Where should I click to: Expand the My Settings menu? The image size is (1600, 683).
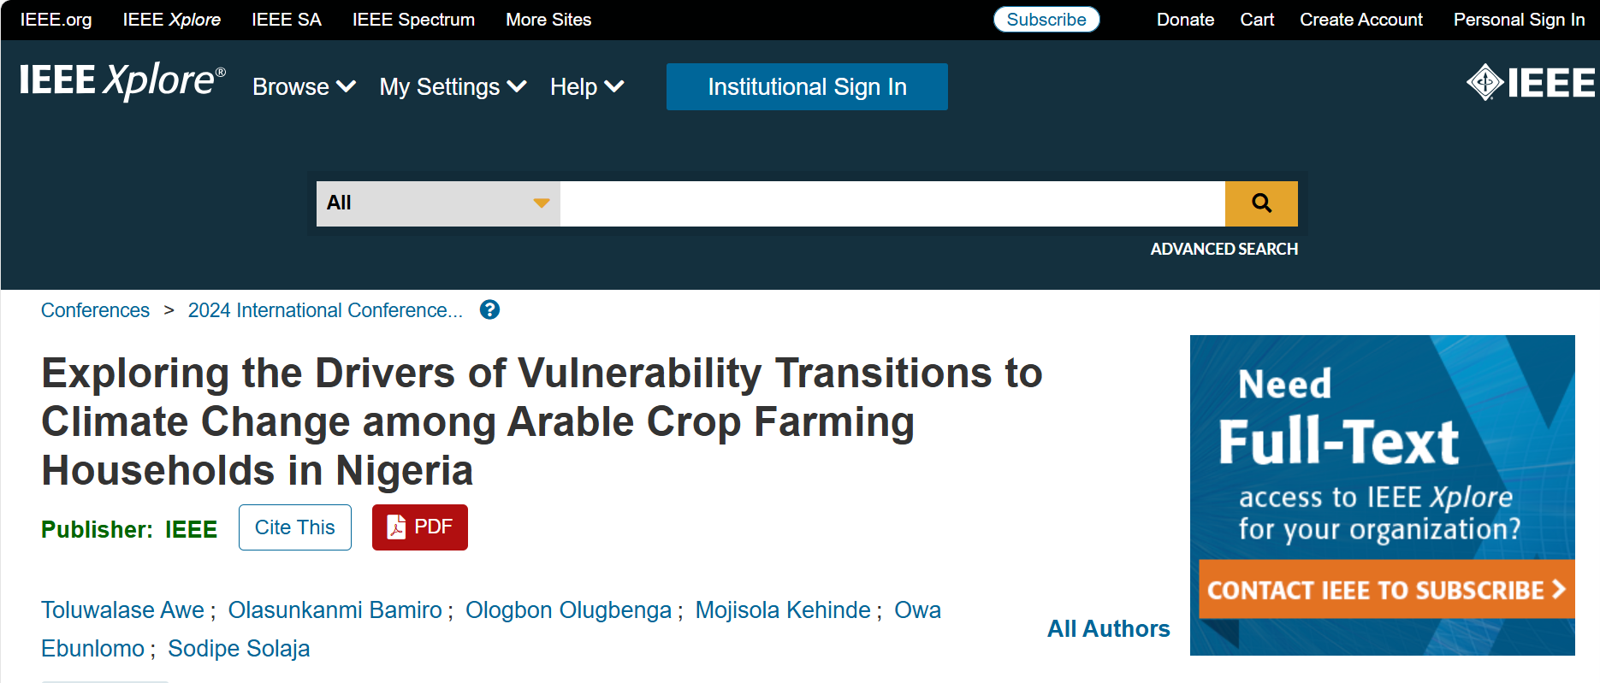(453, 87)
